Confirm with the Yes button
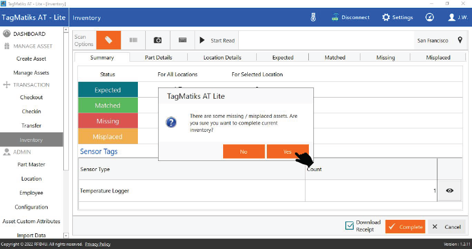472x249 pixels. 288,151
